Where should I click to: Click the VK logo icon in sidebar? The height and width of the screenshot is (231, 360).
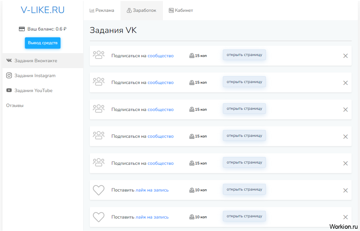[9, 60]
